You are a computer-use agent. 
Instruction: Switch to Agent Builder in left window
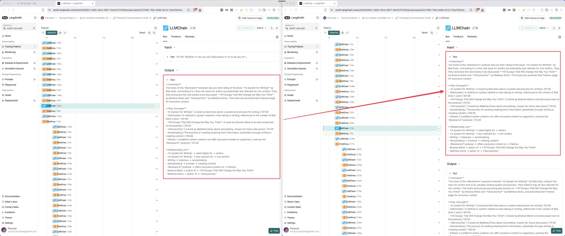coord(19,27)
